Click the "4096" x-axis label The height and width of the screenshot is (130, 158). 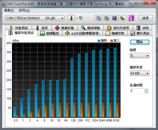(x=109, y=120)
